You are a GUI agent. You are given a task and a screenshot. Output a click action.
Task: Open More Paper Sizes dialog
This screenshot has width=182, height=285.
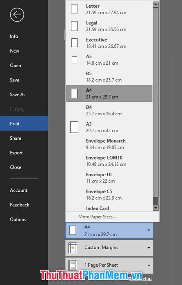point(97,217)
